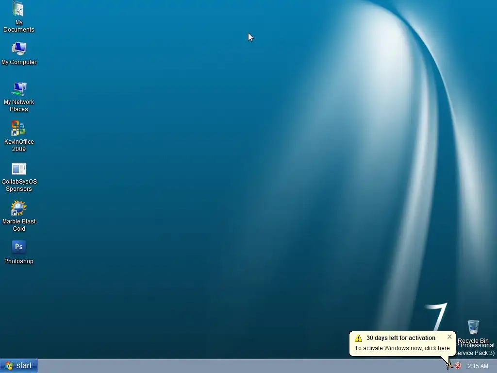Click the 2:15 AM taskbar clock
Screen dimensions: 497x373
coord(478,366)
